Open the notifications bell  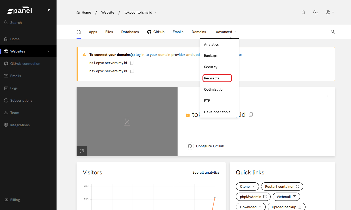[x=303, y=12]
